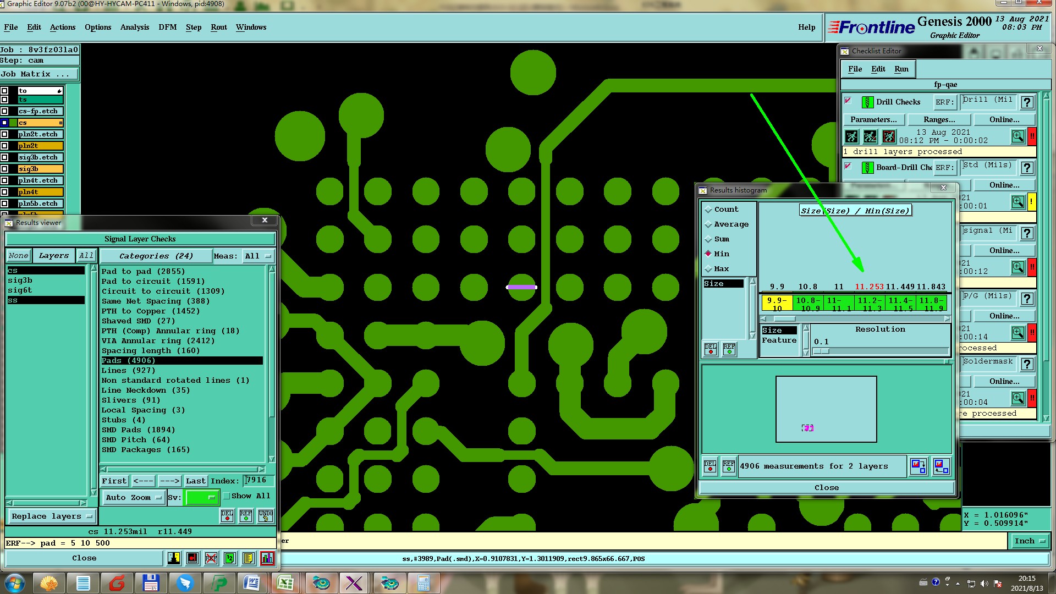Screen dimensions: 1056x594
Task: Open Excel from the Windows taskbar
Action: coord(285,583)
